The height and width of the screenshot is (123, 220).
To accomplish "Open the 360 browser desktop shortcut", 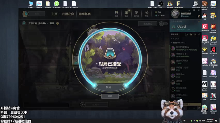I will click(x=57, y=5).
